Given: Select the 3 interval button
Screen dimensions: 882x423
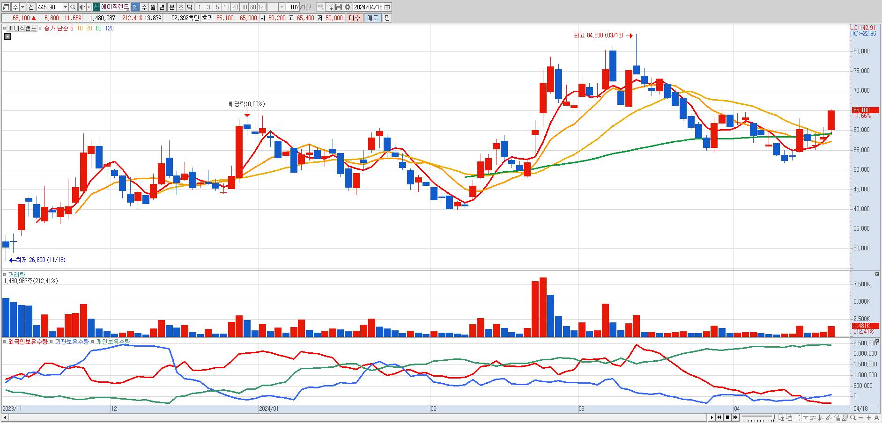Looking at the screenshot, I should point(208,7).
